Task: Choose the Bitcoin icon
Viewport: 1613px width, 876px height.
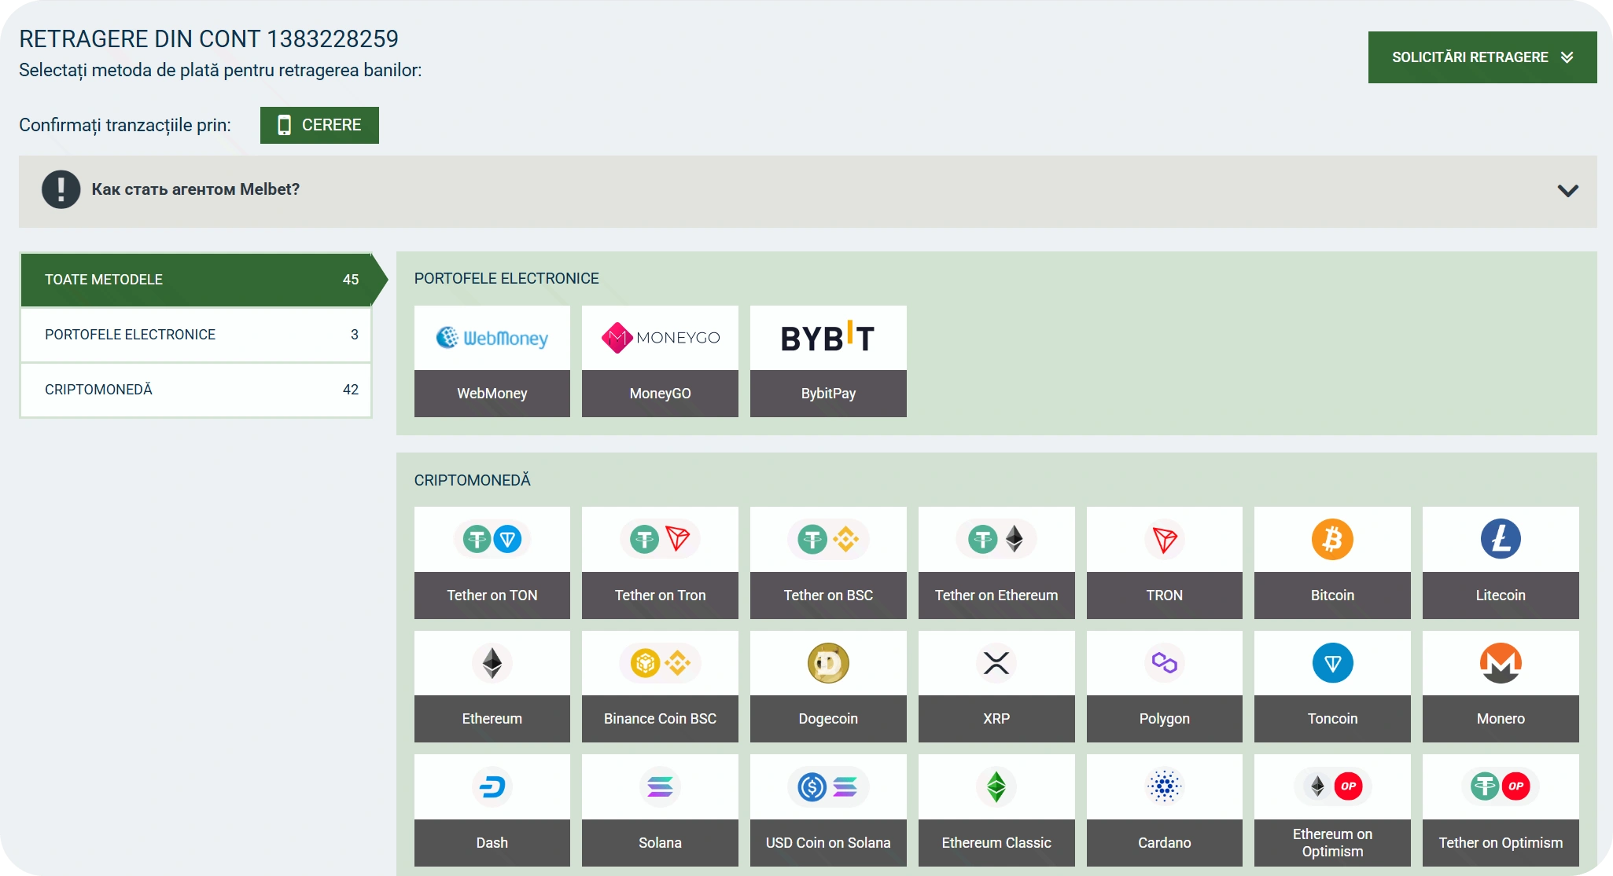Action: click(x=1332, y=539)
